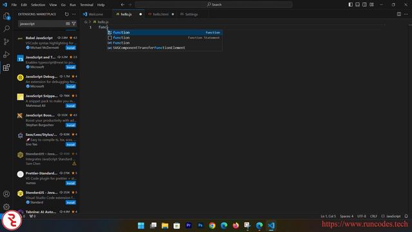Open the Go menu
Viewport: 412px width, 232px height.
click(x=63, y=5)
